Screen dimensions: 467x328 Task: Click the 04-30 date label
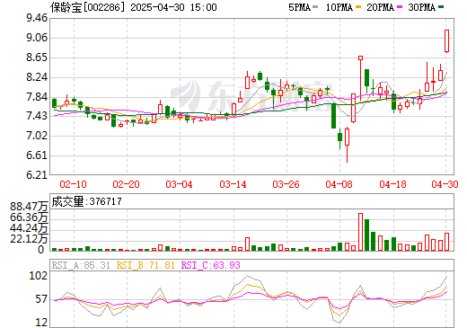[445, 184]
